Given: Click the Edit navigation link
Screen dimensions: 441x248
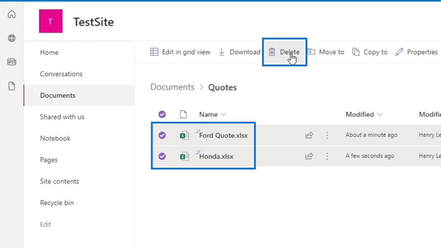Looking at the screenshot, I should [x=45, y=224].
